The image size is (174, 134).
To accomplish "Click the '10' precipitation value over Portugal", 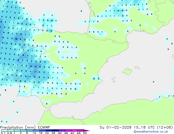I will click(x=35, y=66).
